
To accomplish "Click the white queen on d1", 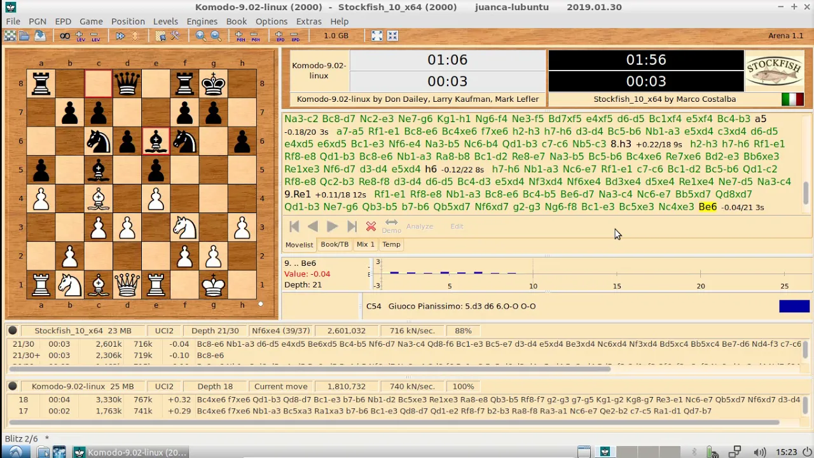I will tap(127, 284).
